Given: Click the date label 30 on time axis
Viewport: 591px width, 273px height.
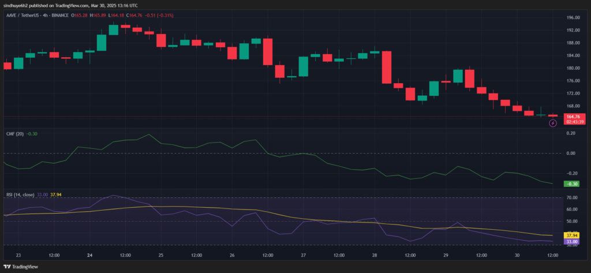Looking at the screenshot, I should coord(517,255).
